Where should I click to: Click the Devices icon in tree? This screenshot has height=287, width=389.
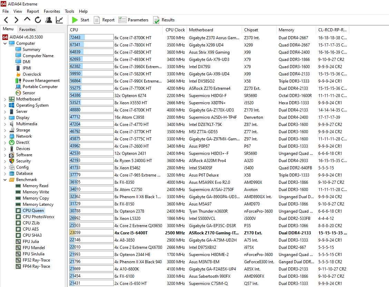(x=12, y=149)
